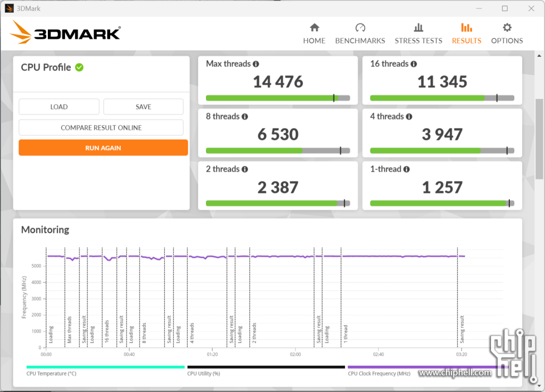
Task: Click the vertical scrollbar thumb
Action: 539,139
